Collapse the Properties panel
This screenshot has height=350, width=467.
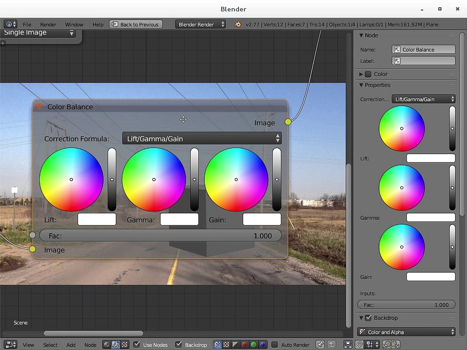pos(361,85)
